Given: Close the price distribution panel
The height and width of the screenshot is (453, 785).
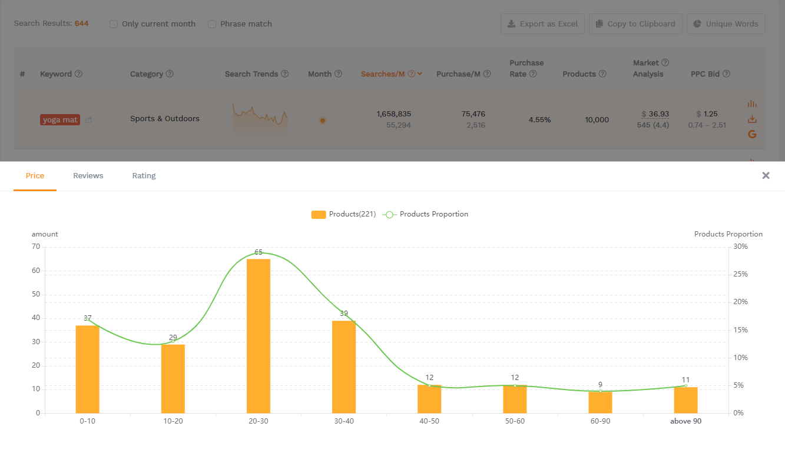Looking at the screenshot, I should click(766, 175).
